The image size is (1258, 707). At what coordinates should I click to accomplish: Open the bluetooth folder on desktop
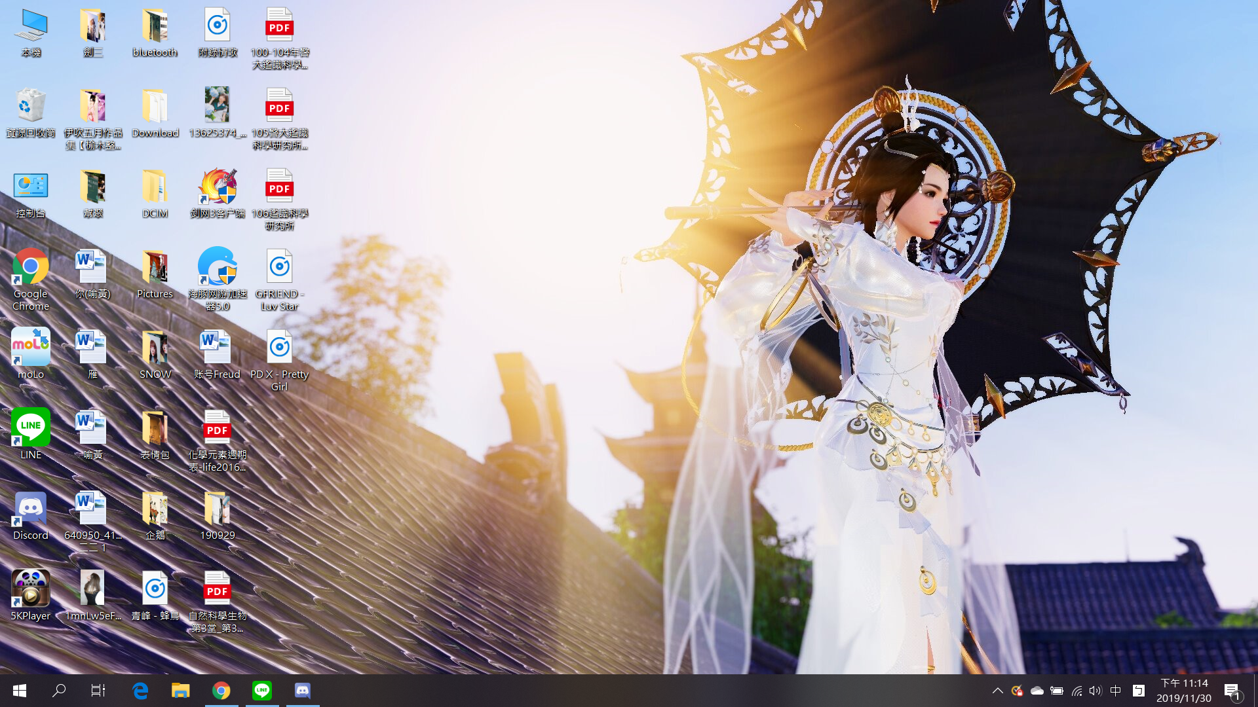(x=155, y=33)
